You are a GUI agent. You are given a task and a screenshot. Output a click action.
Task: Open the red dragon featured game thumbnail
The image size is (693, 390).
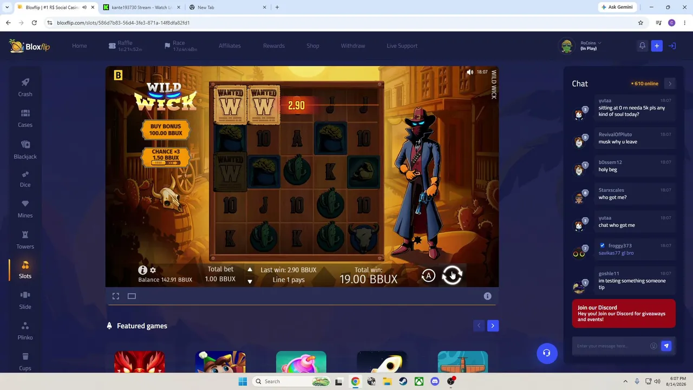pyautogui.click(x=140, y=362)
